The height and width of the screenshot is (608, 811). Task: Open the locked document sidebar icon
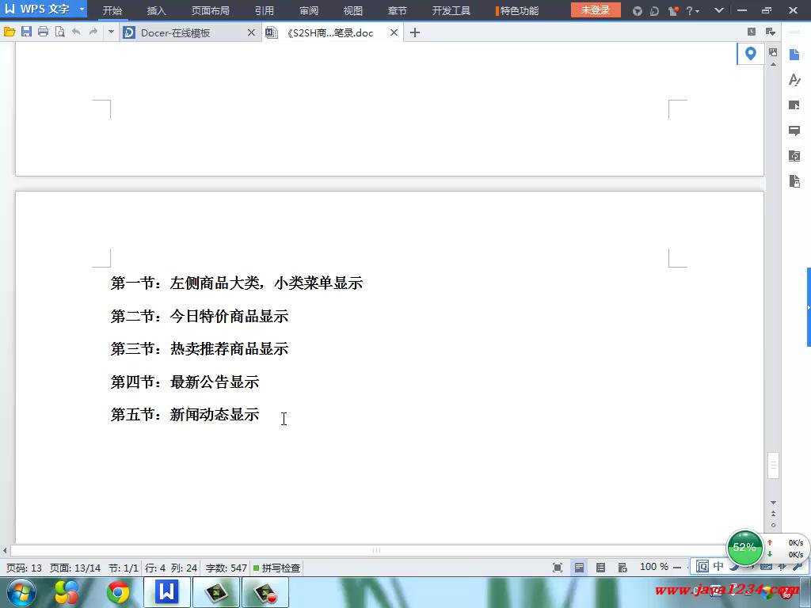tap(794, 181)
